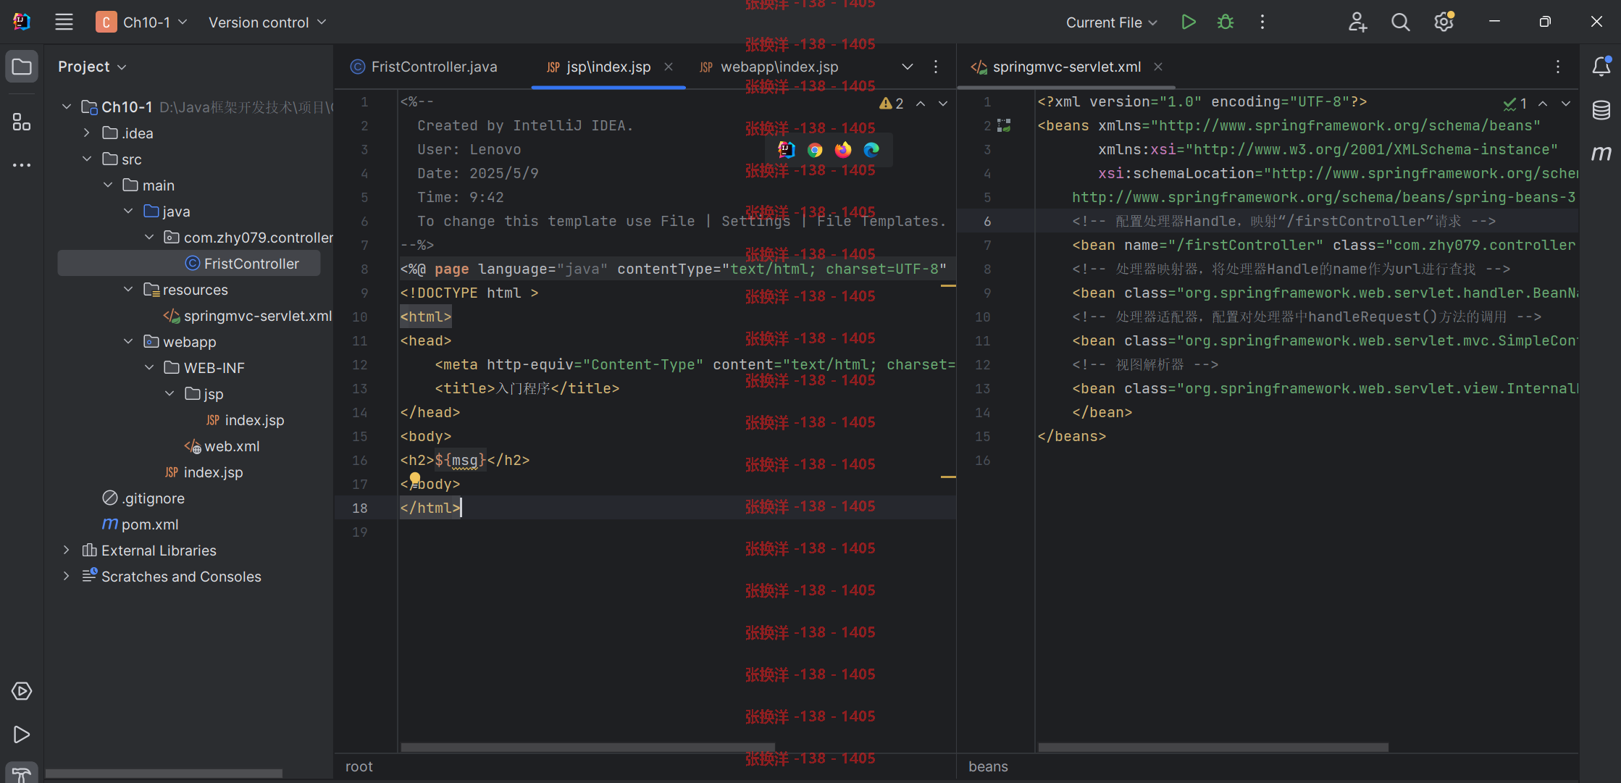Open the Version control dropdown

[267, 22]
